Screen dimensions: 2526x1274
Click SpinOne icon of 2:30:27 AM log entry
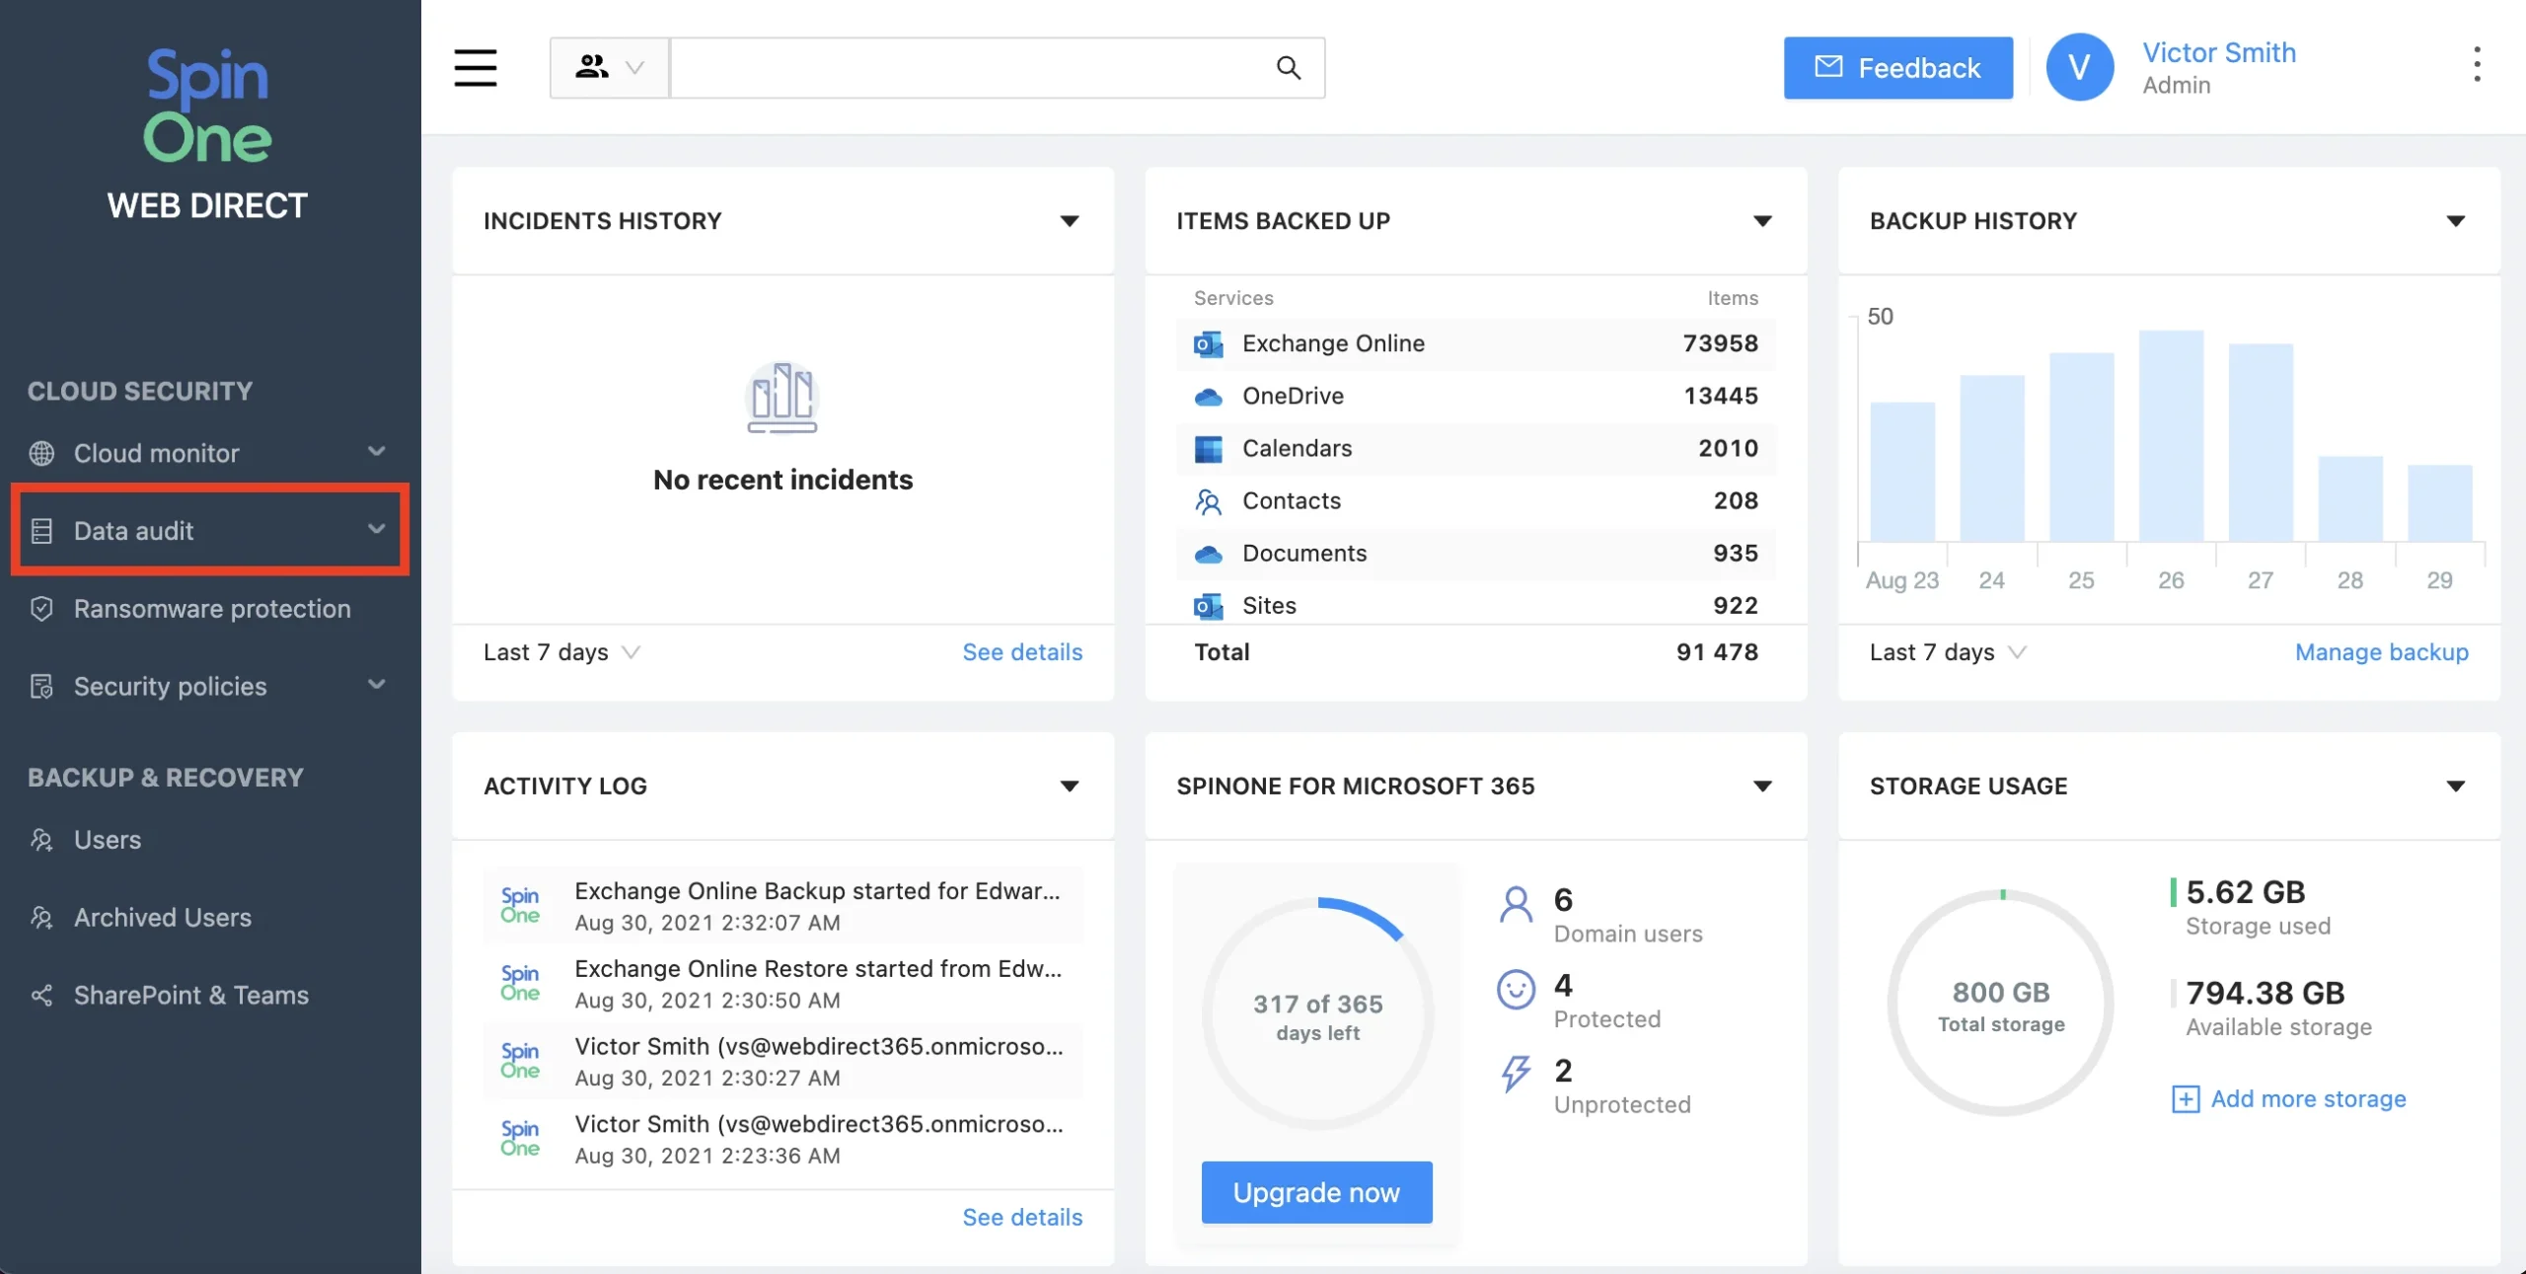[x=519, y=1060]
